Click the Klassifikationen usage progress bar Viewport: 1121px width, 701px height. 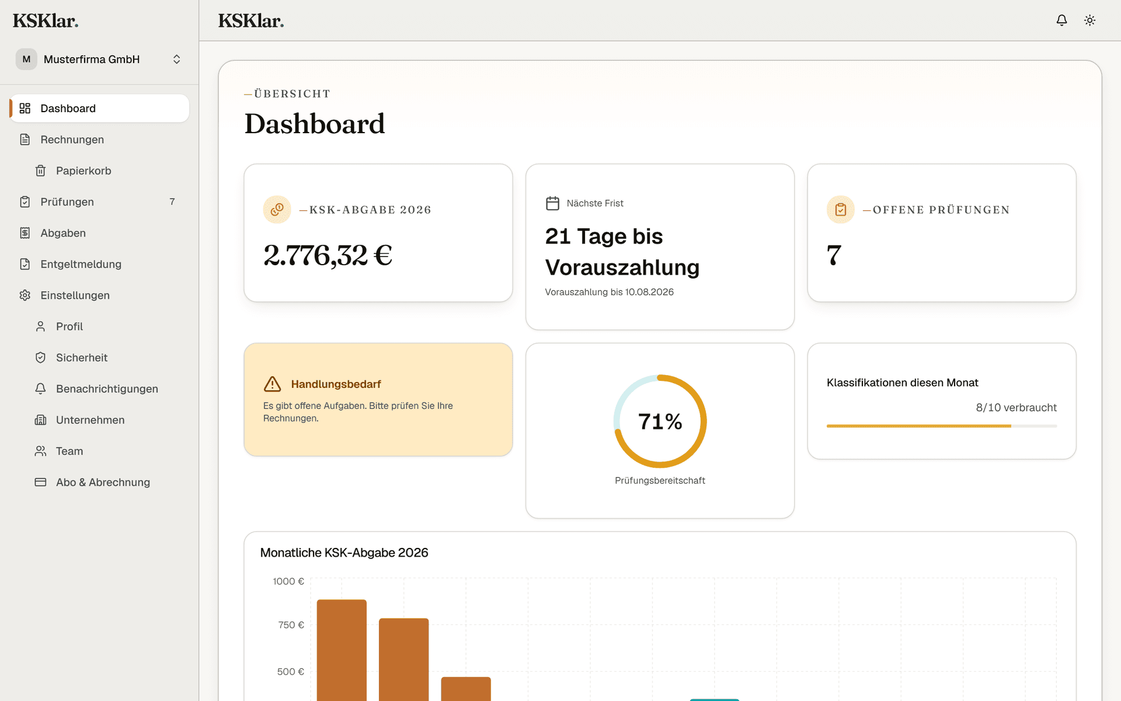pos(942,426)
